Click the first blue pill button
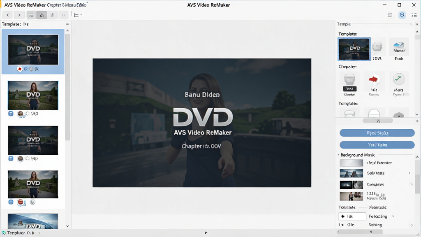The width and height of the screenshot is (421, 237). pos(377,133)
